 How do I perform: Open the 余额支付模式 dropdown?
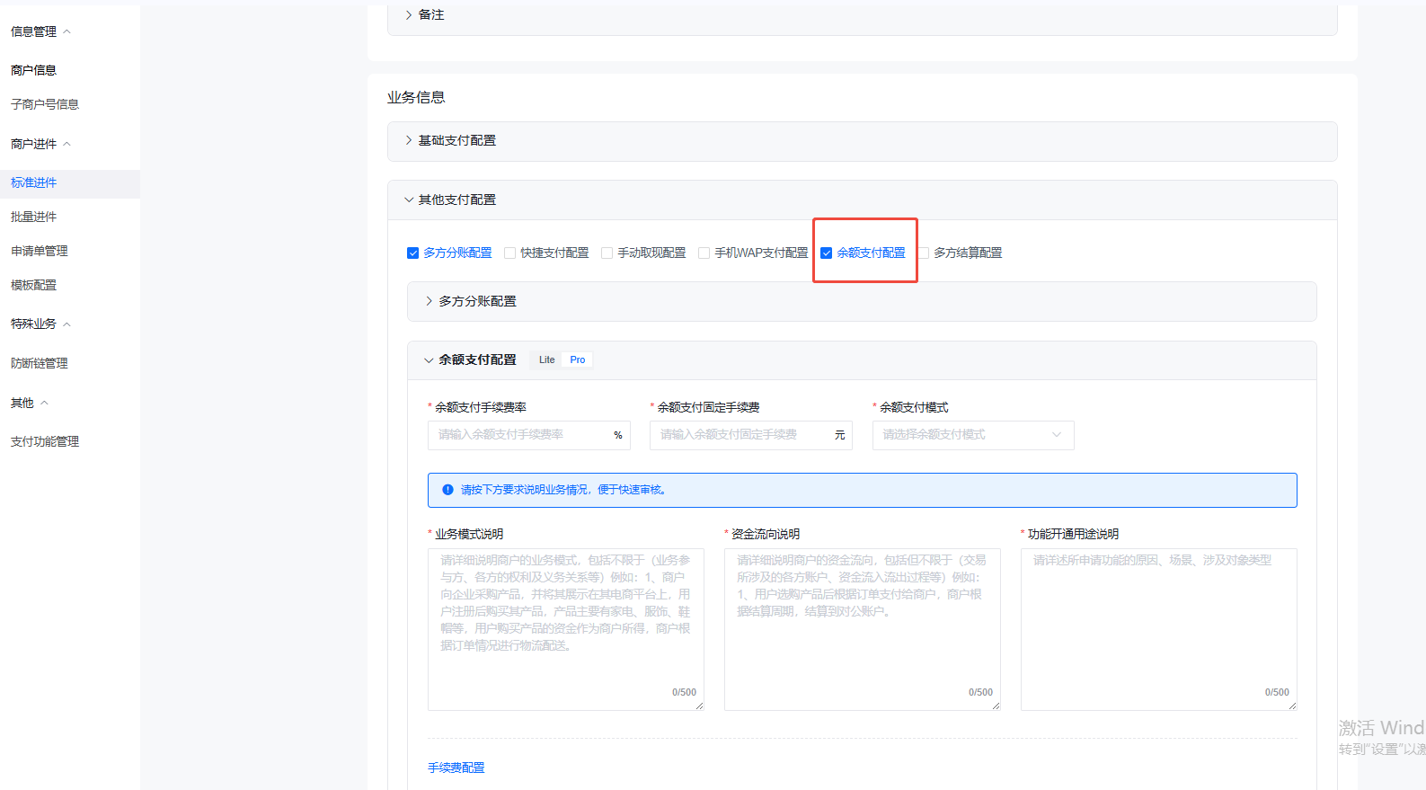(972, 435)
